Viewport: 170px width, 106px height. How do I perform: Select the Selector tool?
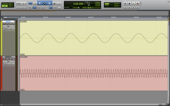pyautogui.click(x=45, y=3)
